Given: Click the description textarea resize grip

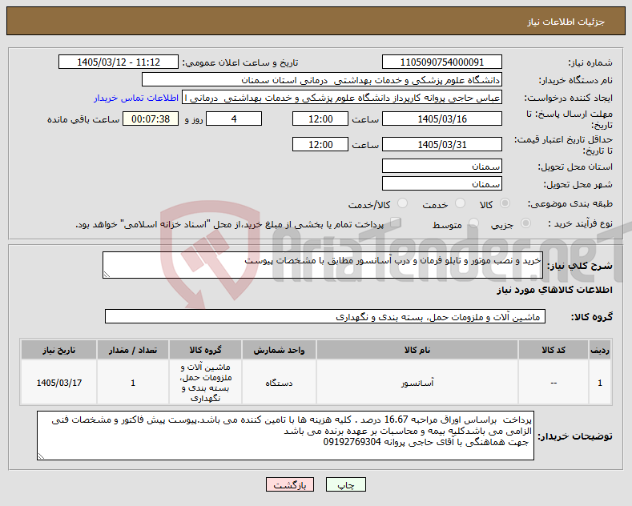Looking at the screenshot, I should coord(107,275).
